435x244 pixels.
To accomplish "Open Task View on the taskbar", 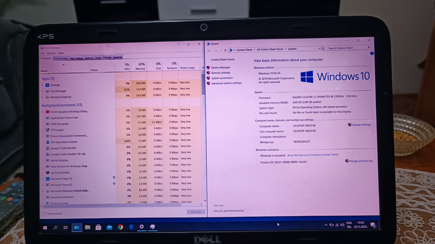I will (66, 228).
